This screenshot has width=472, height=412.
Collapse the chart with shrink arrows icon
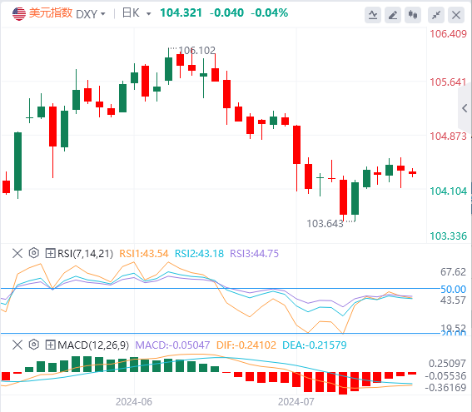tap(436, 14)
